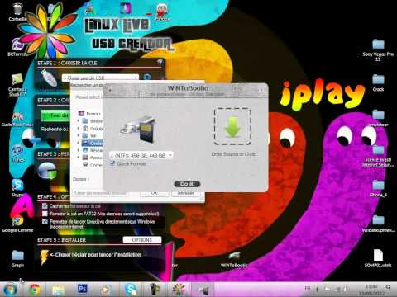Click the OPTIONS button in Etape 5

(x=142, y=240)
